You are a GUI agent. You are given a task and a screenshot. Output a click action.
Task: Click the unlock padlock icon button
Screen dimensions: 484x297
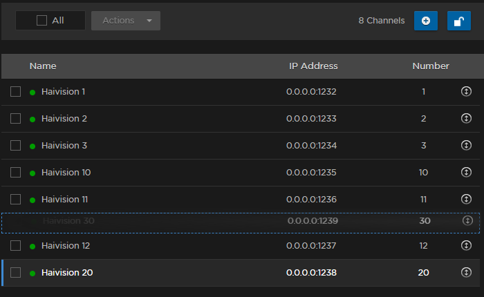pyautogui.click(x=458, y=21)
